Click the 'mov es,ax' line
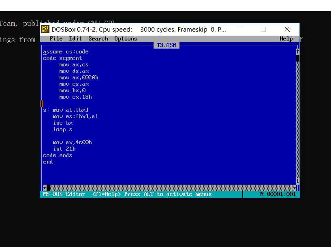 (74, 84)
